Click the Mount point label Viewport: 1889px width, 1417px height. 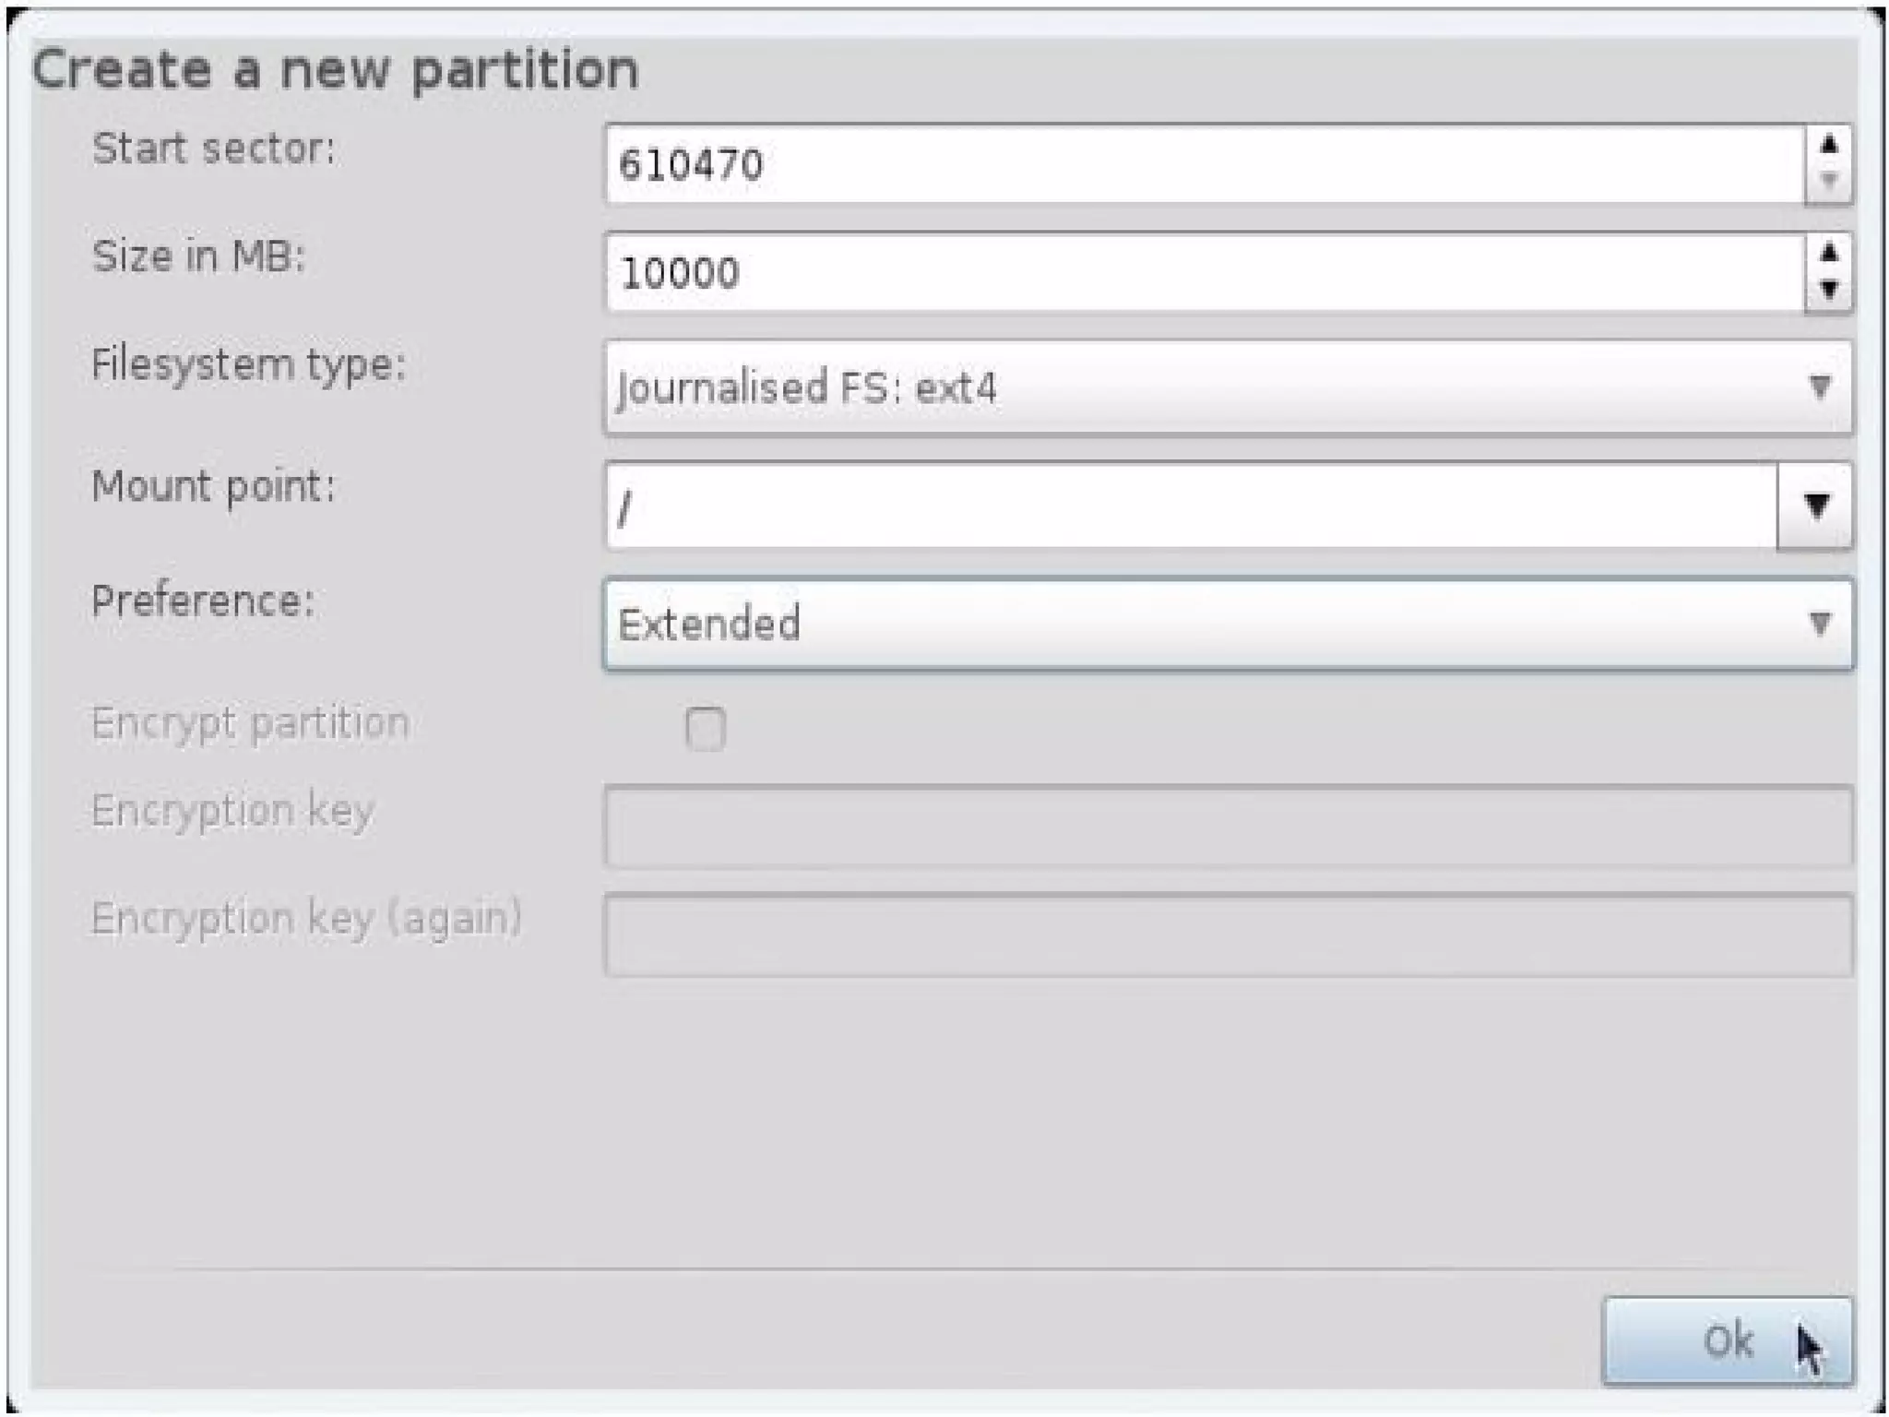(213, 486)
